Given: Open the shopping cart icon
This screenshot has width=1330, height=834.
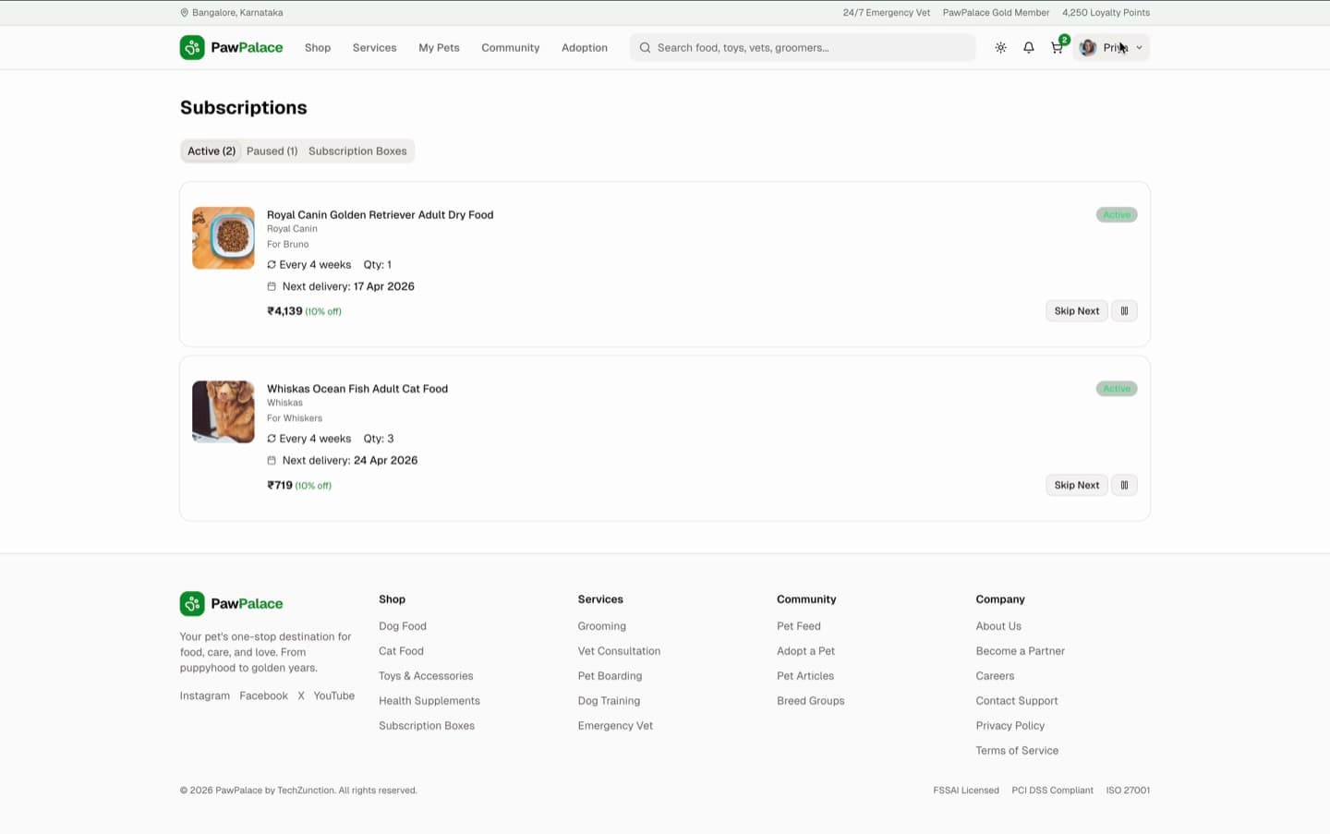Looking at the screenshot, I should 1057,47.
